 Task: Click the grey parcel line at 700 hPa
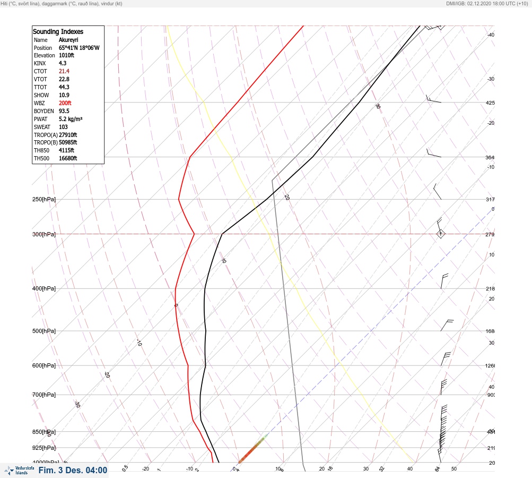tap(295, 395)
